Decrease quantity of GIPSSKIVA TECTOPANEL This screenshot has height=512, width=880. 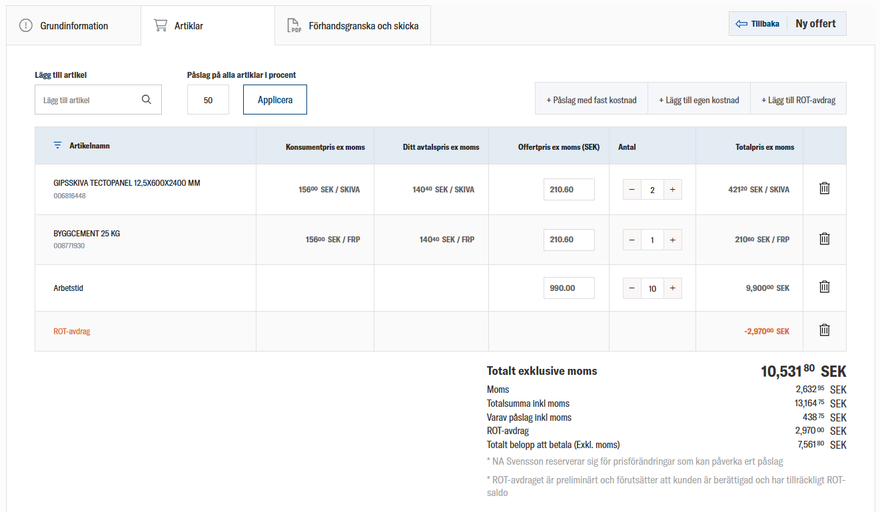pos(632,190)
